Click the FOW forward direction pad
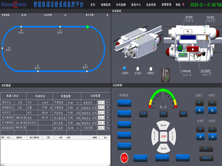Image resolution: width=222 pixels, height=166 pixels. click(172, 136)
